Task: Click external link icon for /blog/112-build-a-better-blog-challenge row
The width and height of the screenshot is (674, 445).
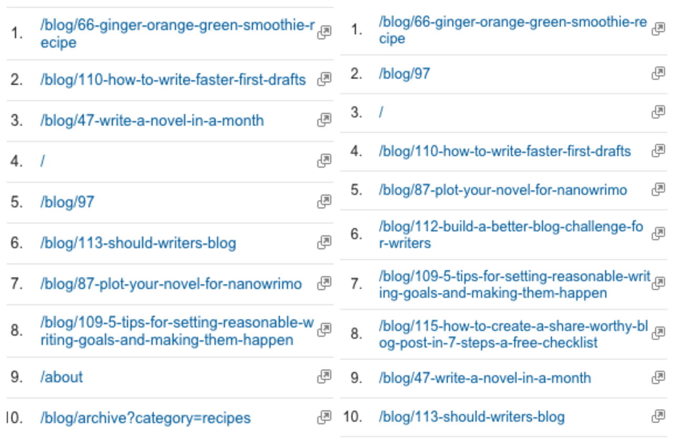Action: 658,234
